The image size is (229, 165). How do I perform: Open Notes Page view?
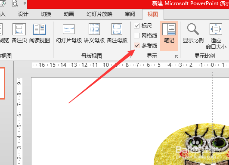tap(19, 33)
